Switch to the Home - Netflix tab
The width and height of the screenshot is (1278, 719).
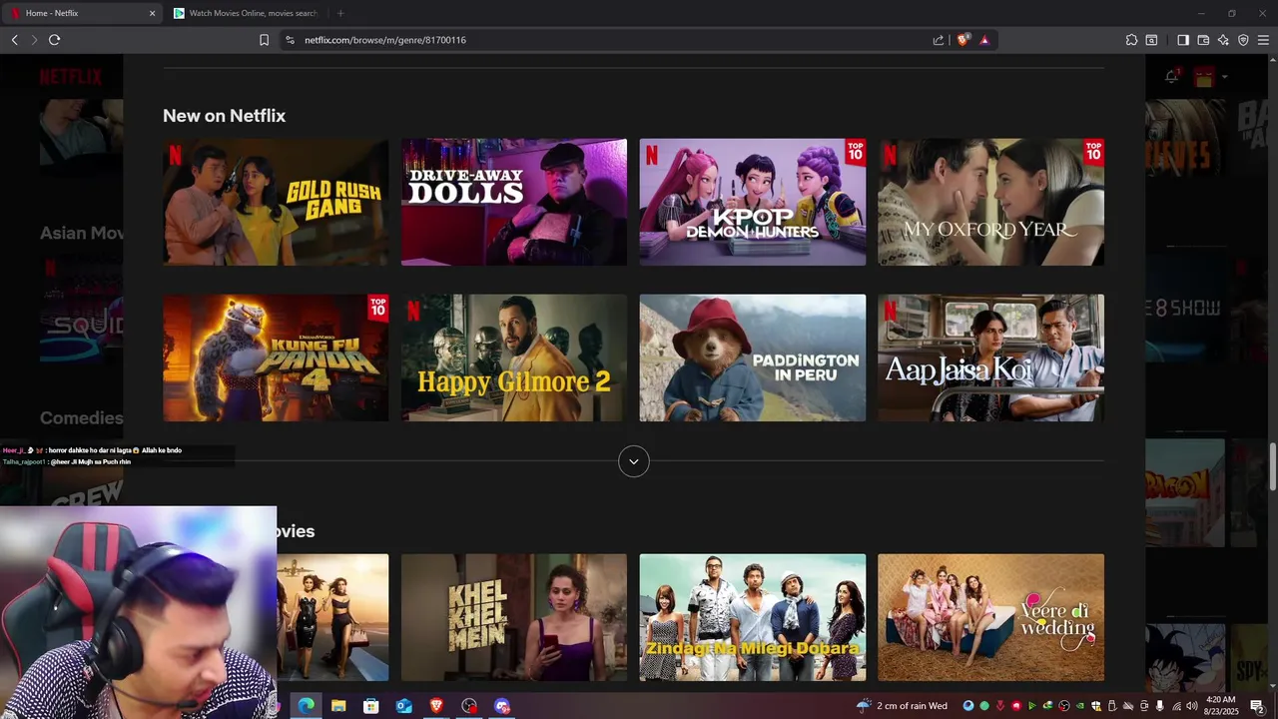point(84,13)
